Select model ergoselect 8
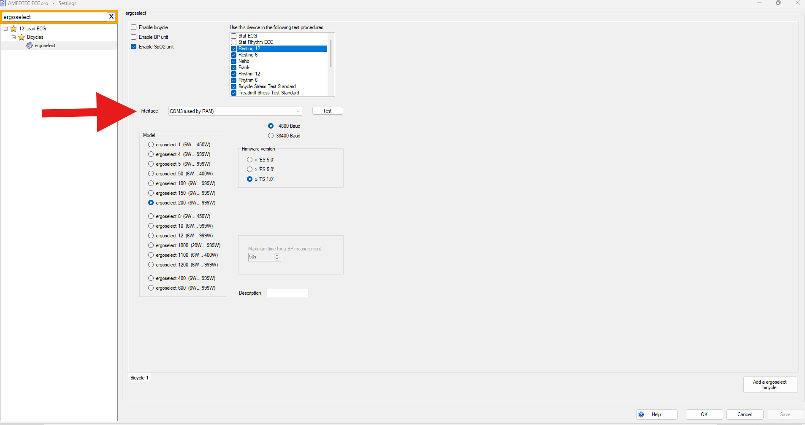The image size is (805, 425). [x=151, y=216]
